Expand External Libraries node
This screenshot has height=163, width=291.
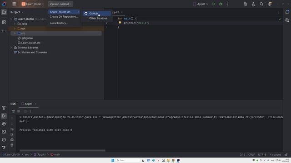pyautogui.click(x=11, y=48)
